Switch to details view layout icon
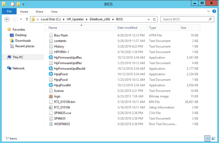The height and width of the screenshot is (143, 219). click(x=207, y=138)
